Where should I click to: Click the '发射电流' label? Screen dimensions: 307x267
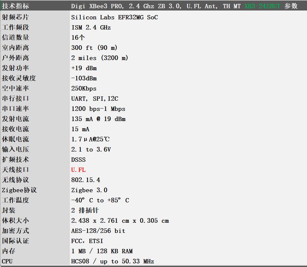(15, 119)
